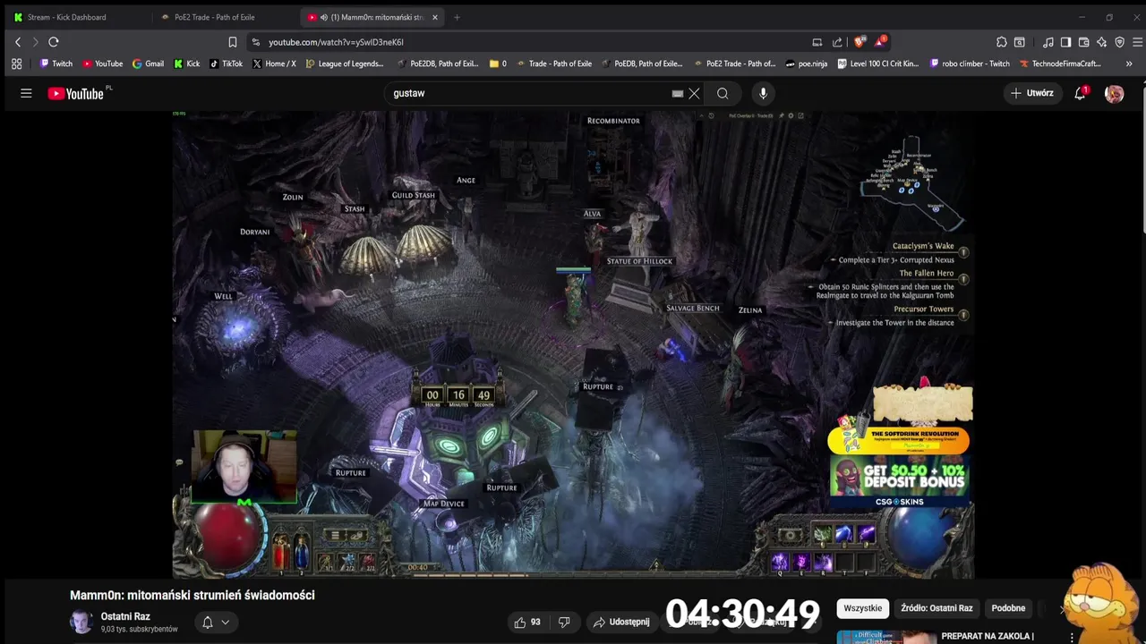Show more bookmarks with the double chevron
Image resolution: width=1146 pixels, height=644 pixels.
1128,64
